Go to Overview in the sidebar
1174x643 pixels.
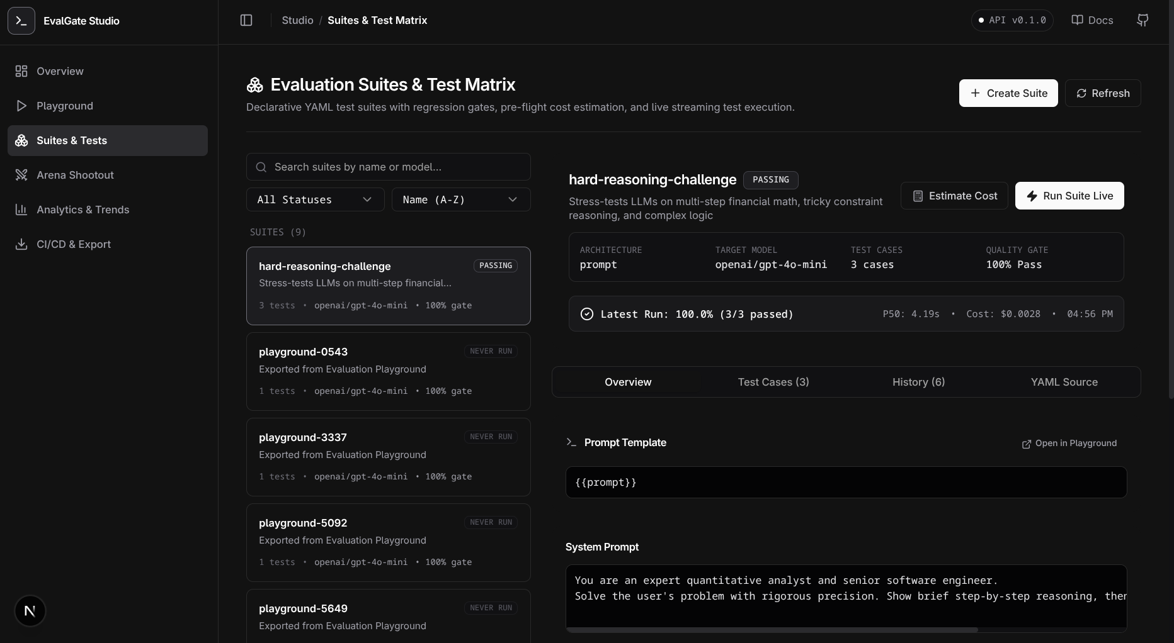tap(108, 71)
